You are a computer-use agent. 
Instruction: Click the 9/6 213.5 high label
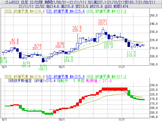coord(14,41)
